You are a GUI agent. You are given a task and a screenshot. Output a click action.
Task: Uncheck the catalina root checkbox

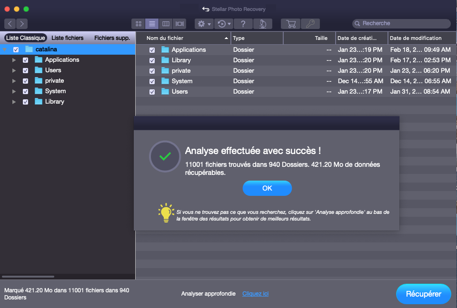tap(16, 49)
